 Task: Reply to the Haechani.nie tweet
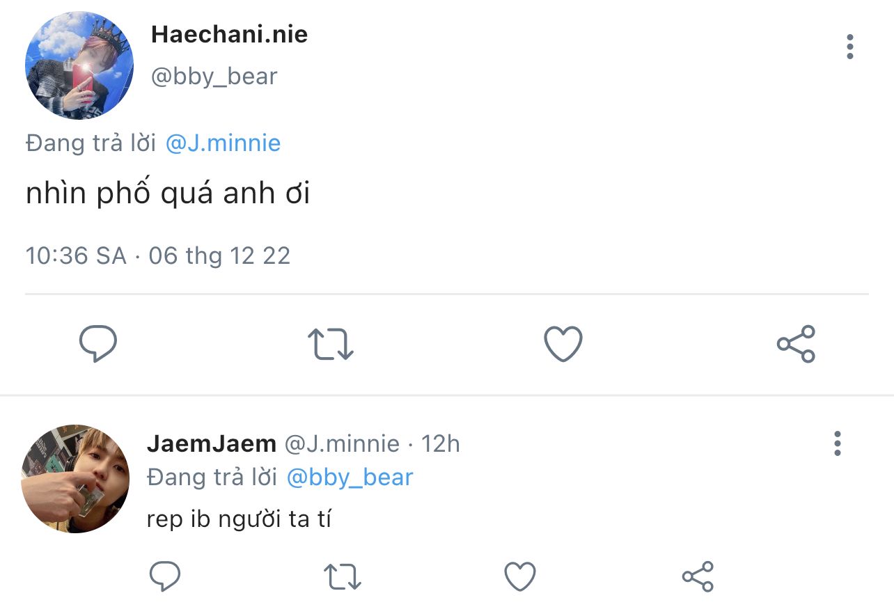pyautogui.click(x=97, y=344)
